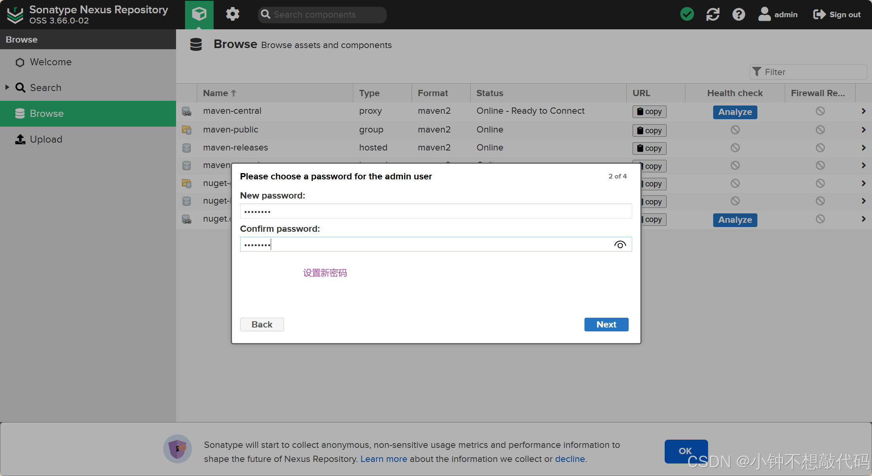The image size is (872, 476).
Task: Copy URL for maven-public
Action: tap(649, 131)
